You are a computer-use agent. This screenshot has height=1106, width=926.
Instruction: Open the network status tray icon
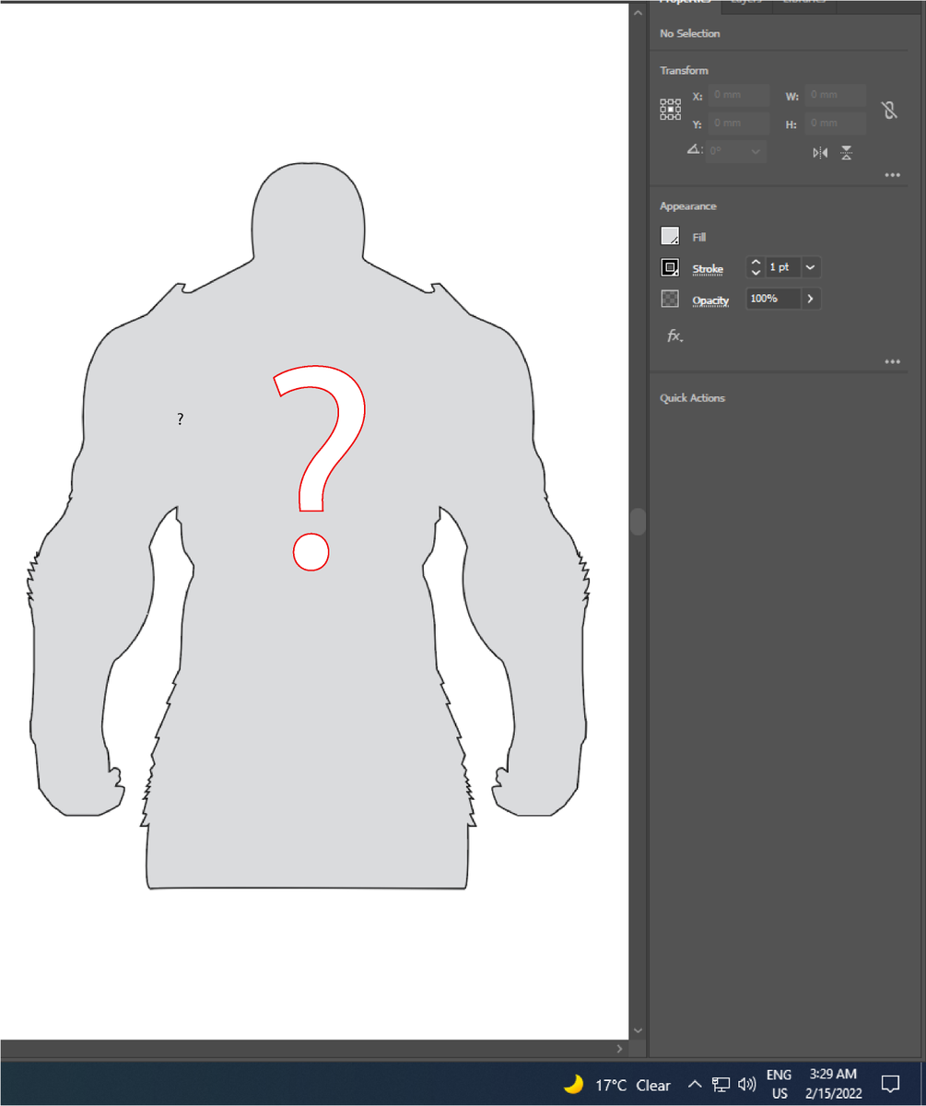[721, 1084]
